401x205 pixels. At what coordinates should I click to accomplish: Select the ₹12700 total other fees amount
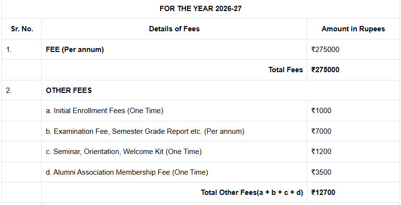[323, 192]
